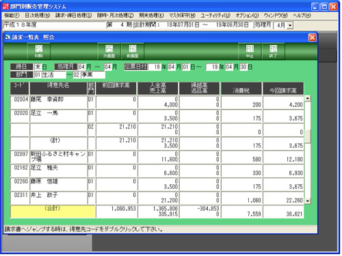Click the (計) subtotal row label

pos(55,140)
